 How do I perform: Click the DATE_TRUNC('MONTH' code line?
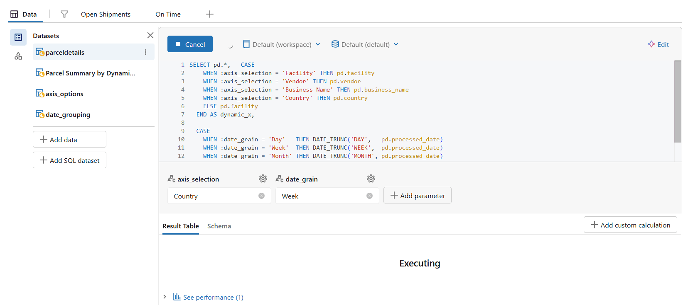click(x=323, y=156)
